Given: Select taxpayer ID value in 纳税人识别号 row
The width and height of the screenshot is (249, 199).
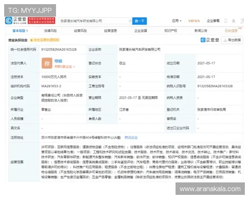Looking at the screenshot, I should [215, 86].
